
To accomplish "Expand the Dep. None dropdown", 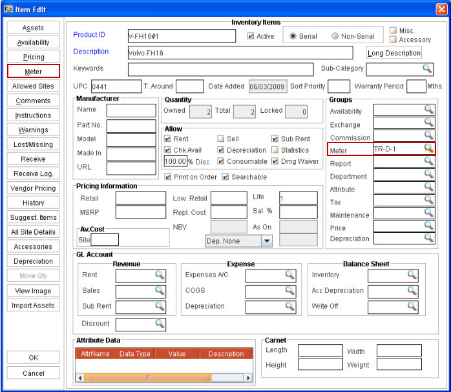I will pos(266,240).
